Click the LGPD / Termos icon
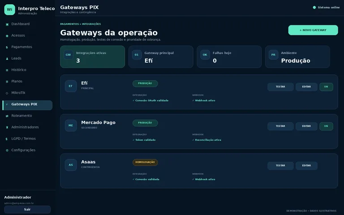Viewport: 344px width, 215px height. [7, 139]
